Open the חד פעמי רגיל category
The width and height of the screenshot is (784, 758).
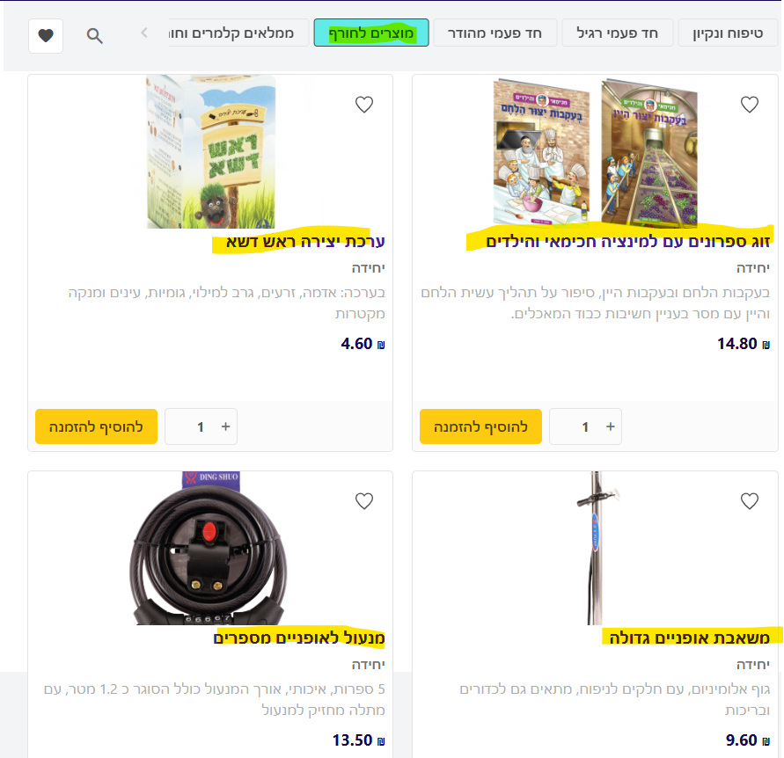click(617, 33)
